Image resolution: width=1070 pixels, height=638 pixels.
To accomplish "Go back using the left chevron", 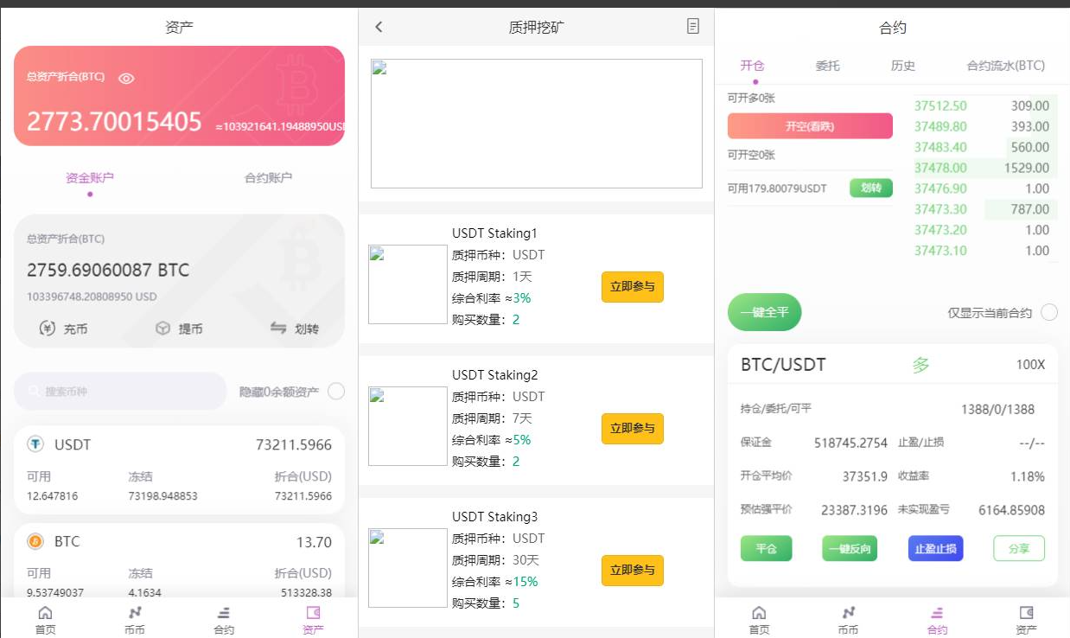I will tap(379, 27).
